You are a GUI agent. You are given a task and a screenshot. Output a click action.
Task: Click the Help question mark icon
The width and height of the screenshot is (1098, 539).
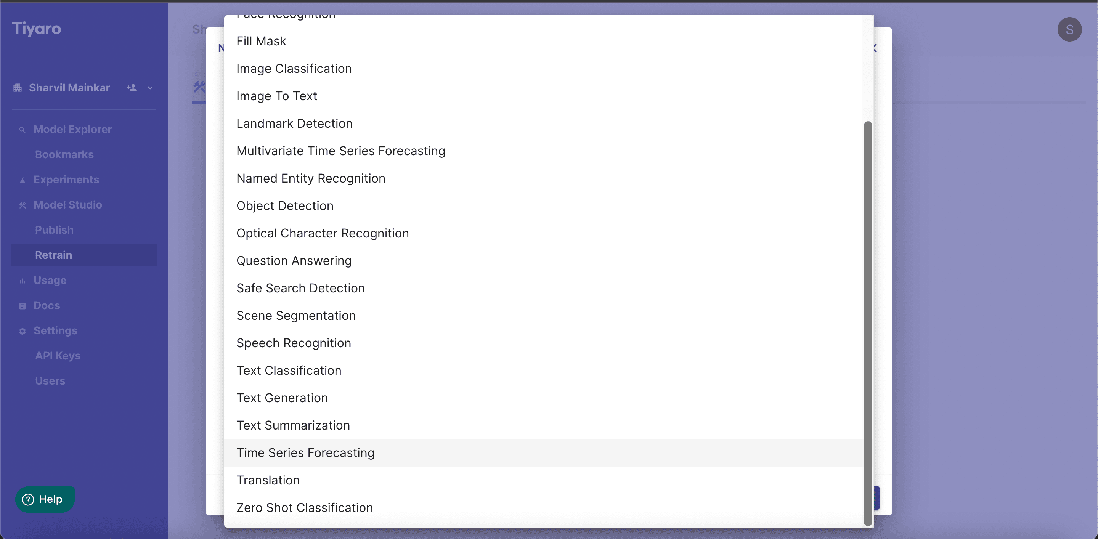pos(28,499)
